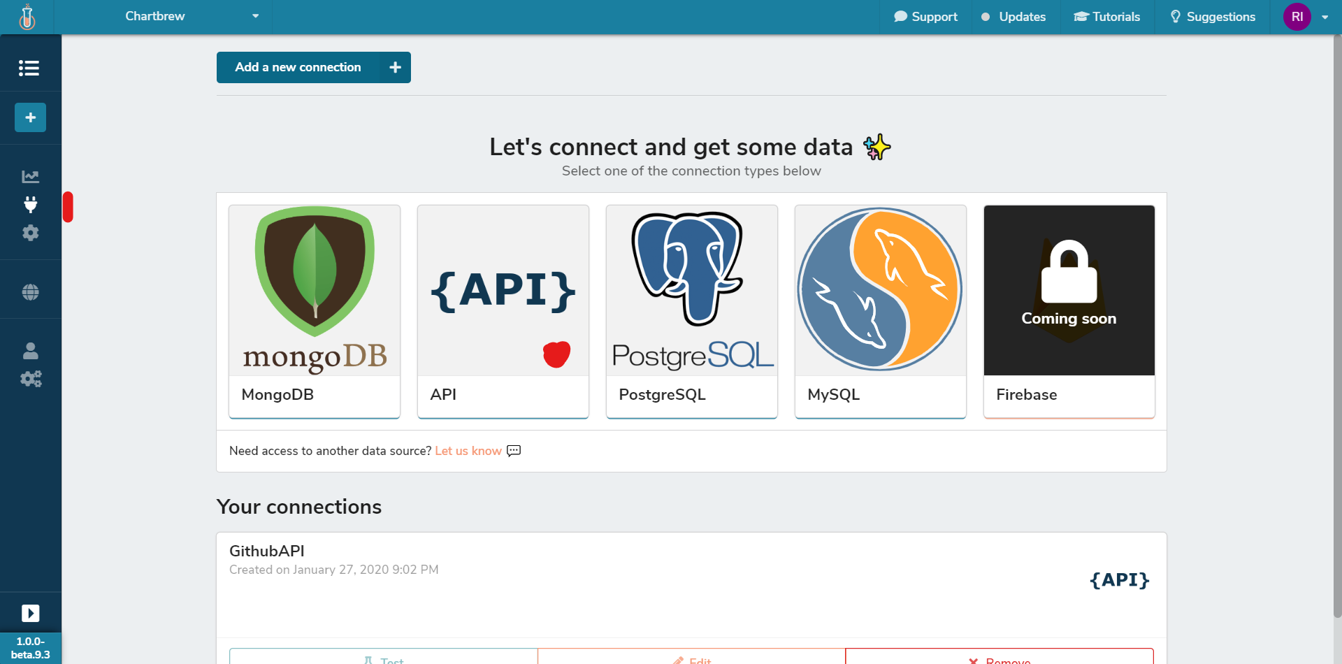The height and width of the screenshot is (664, 1342).
Task: Open the Chartbrew project dropdown
Action: (x=192, y=17)
